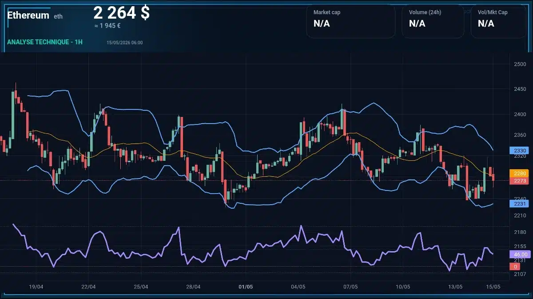Click the Vol/Mkt Cap label
Image resolution: width=533 pixels, height=299 pixels.
(x=493, y=12)
